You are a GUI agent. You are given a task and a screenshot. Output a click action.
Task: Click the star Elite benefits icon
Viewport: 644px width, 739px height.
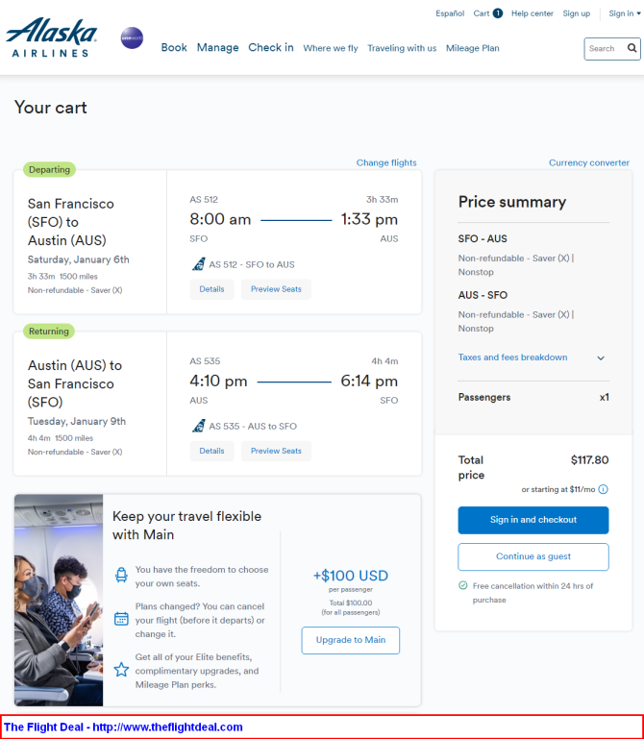click(121, 669)
